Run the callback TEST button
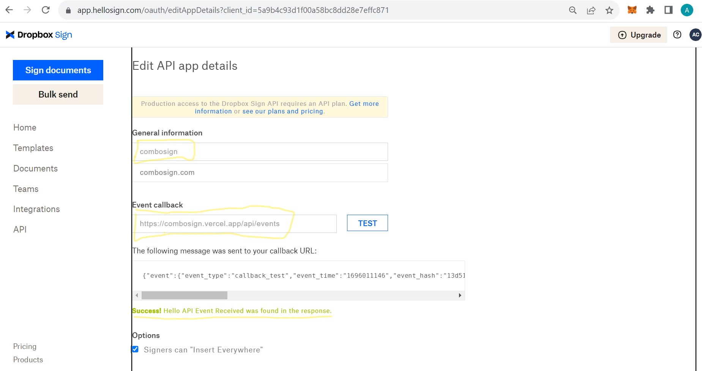This screenshot has height=371, width=702. click(x=368, y=223)
